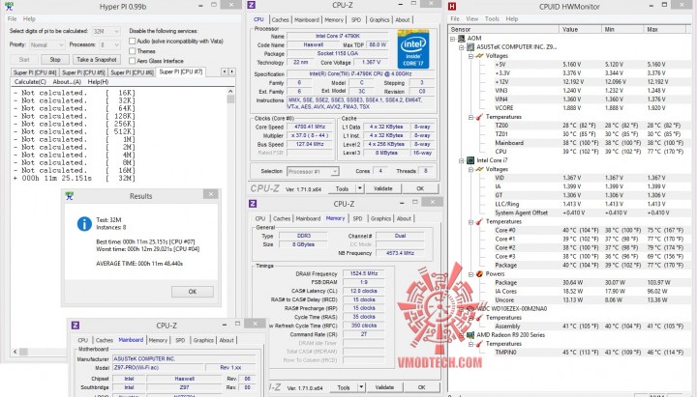Open Calculate(C) menu in Super PI
The height and width of the screenshot is (397, 697).
(x=30, y=82)
